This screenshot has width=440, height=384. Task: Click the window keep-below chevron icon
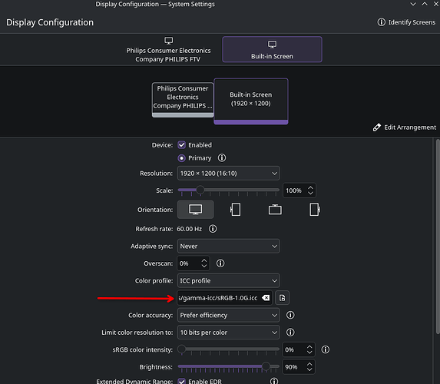coord(413,4)
